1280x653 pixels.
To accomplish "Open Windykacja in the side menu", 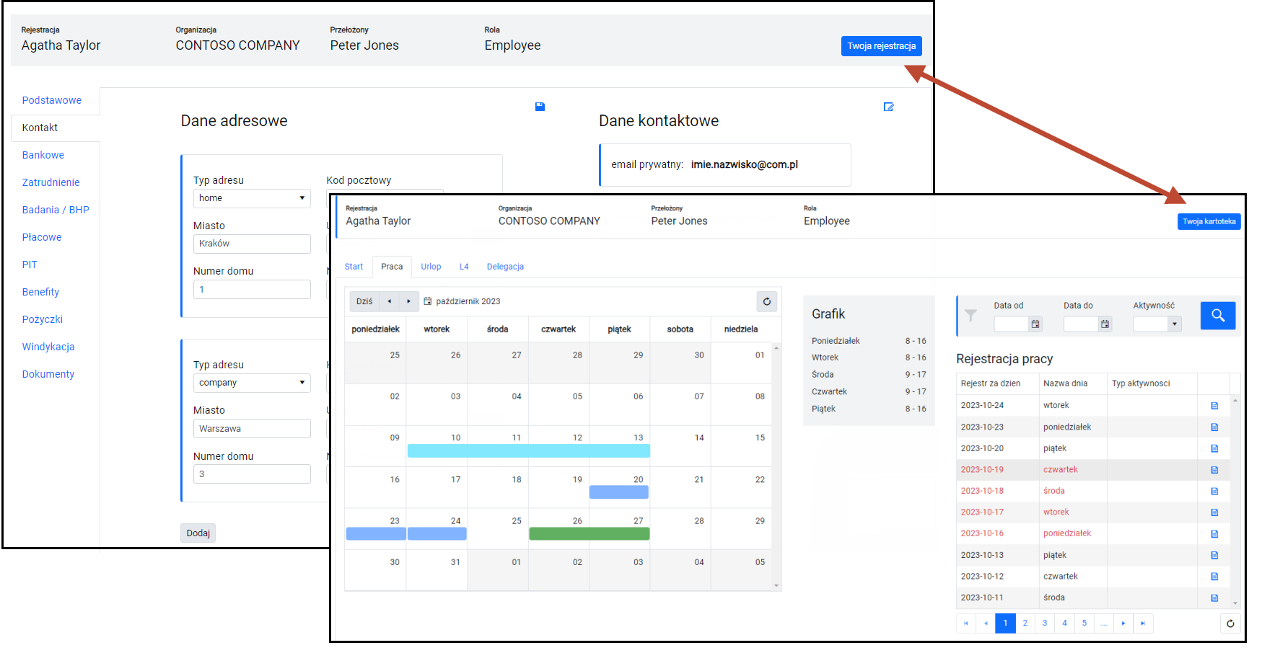I will tap(48, 347).
